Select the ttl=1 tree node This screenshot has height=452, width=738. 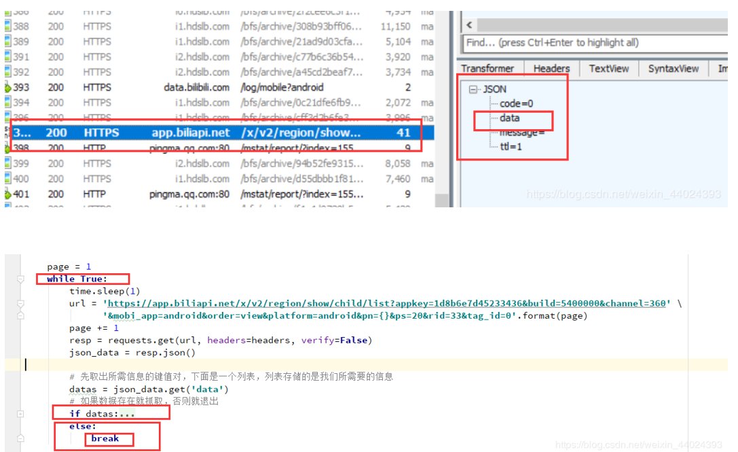pyautogui.click(x=511, y=147)
